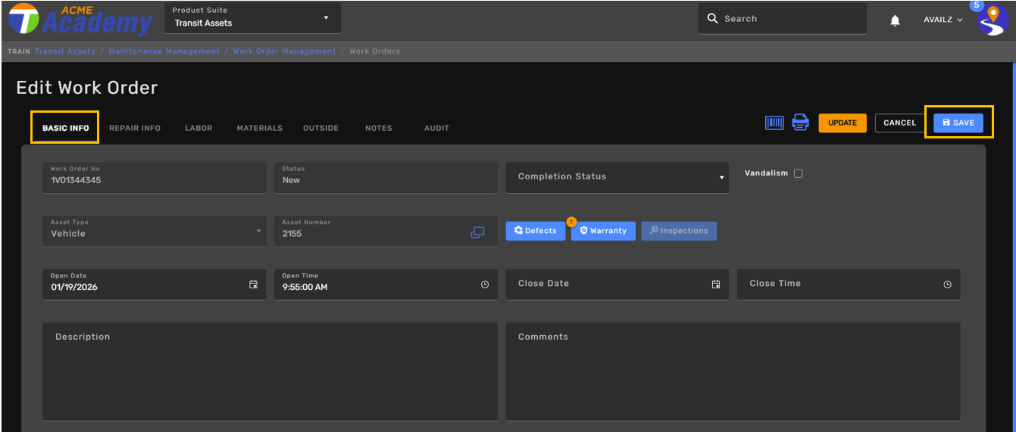The height and width of the screenshot is (432, 1016).
Task: Expand the AVAILZ user menu
Action: tap(943, 20)
